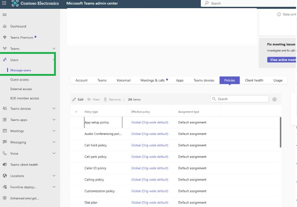Click the View active meetings button
The width and height of the screenshot is (297, 207).
[282, 60]
